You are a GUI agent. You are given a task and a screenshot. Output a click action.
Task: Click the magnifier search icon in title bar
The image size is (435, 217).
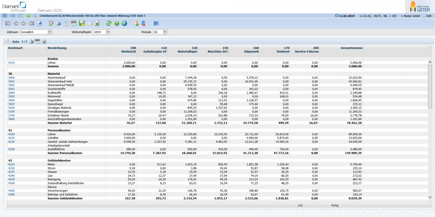[35, 16]
